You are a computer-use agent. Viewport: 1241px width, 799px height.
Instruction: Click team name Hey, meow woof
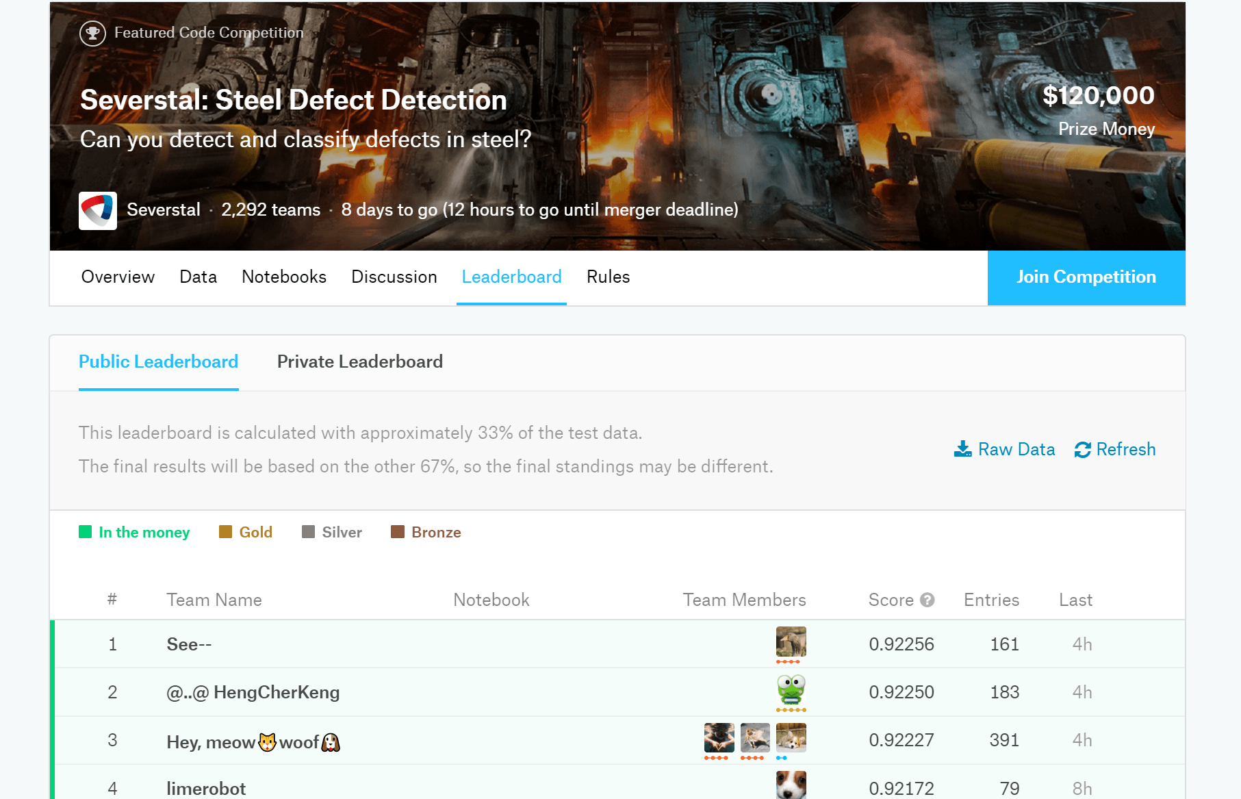click(x=253, y=742)
